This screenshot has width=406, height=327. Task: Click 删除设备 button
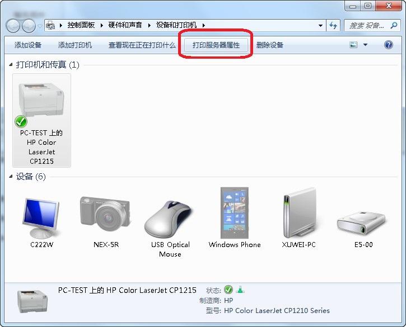click(270, 45)
